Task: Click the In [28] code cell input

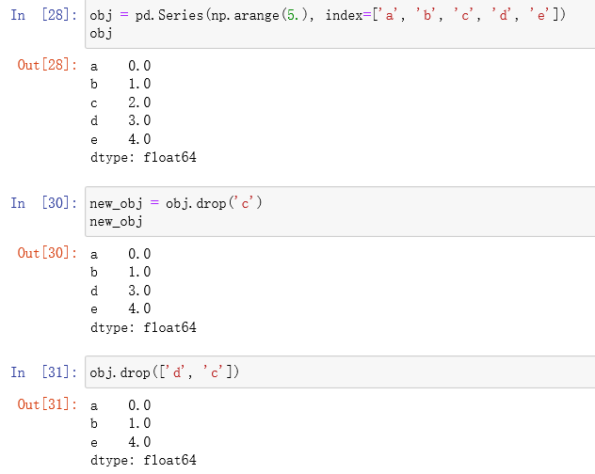Action: click(340, 24)
